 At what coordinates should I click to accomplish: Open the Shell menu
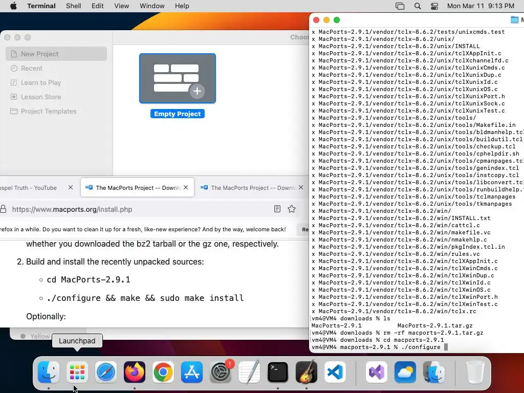click(x=74, y=6)
